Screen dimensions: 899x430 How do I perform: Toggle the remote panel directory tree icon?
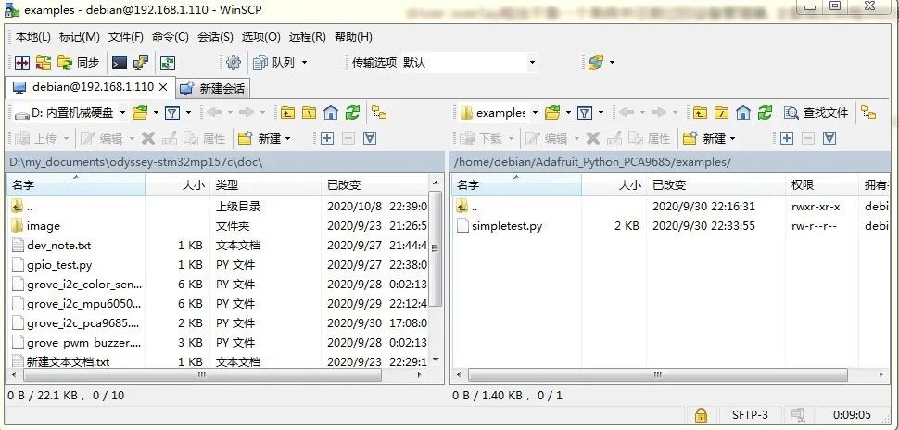coord(868,113)
